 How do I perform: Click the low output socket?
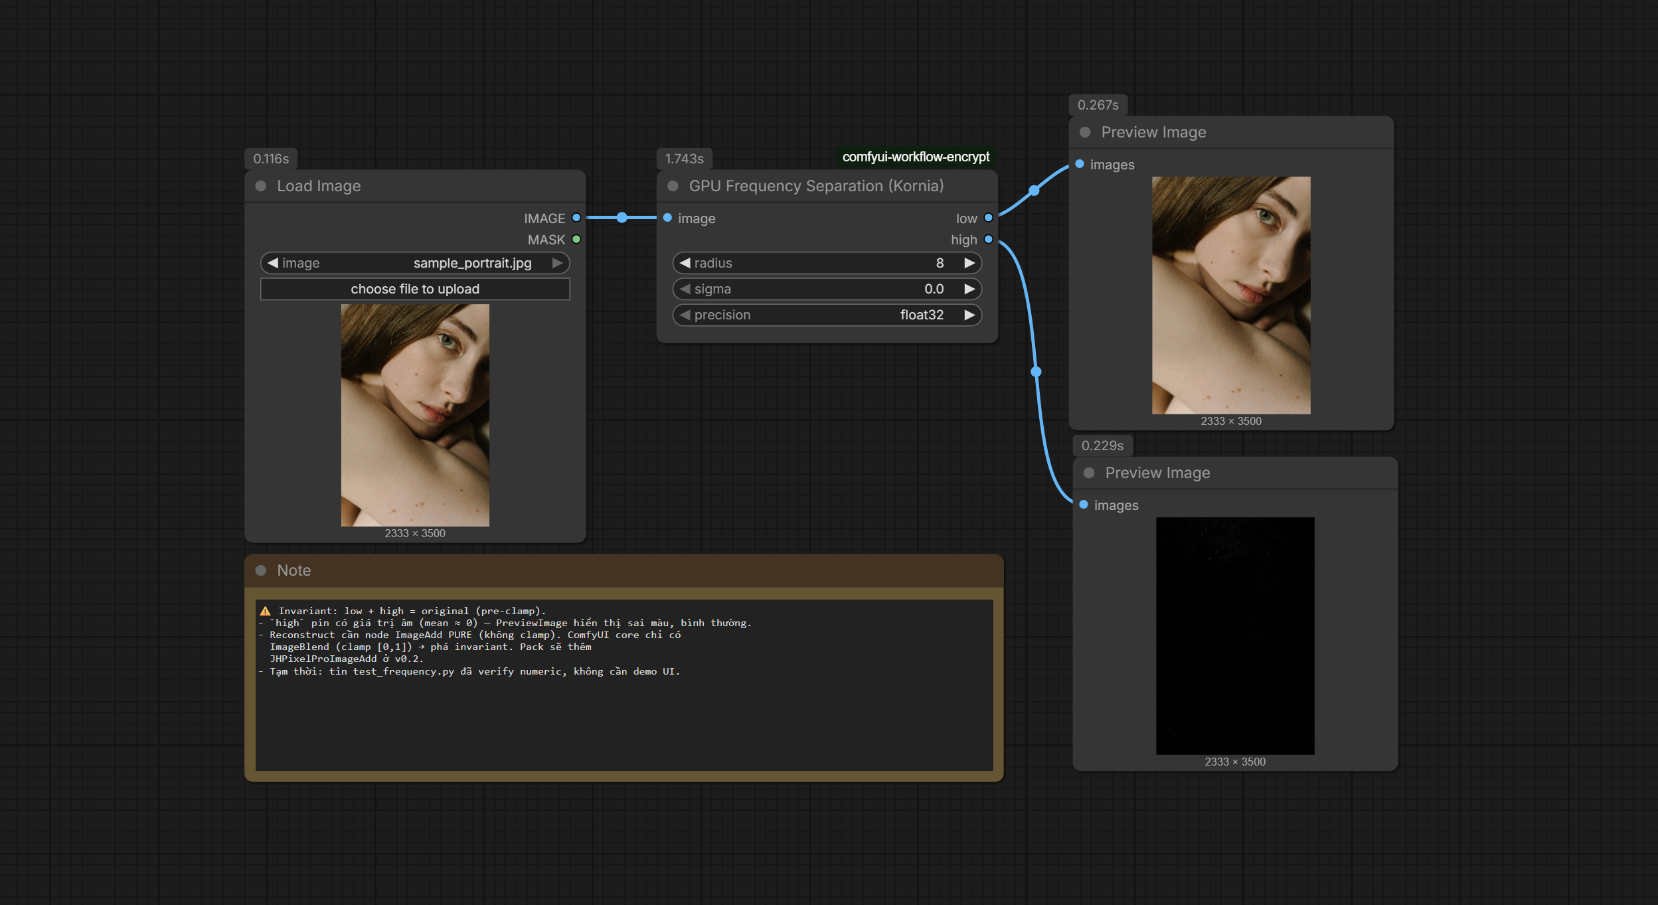pos(988,218)
